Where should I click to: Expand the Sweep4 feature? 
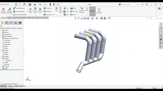tap(1, 67)
